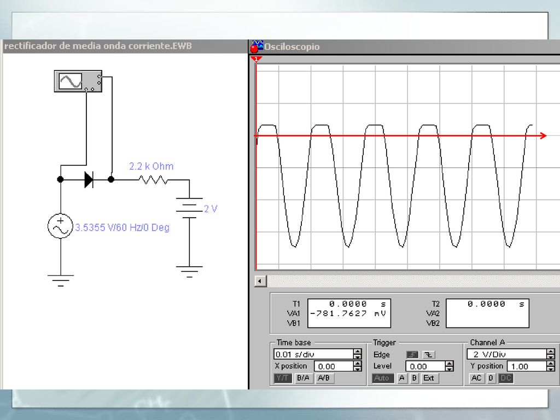Select rising edge trigger button

click(412, 354)
